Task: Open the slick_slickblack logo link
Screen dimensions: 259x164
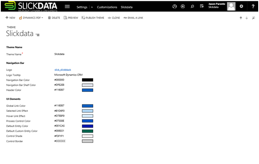Action: click(63, 70)
